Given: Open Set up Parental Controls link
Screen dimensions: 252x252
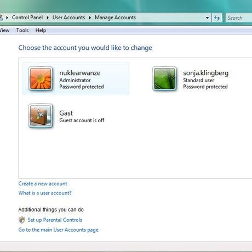Looking at the screenshot, I should click(55, 220).
